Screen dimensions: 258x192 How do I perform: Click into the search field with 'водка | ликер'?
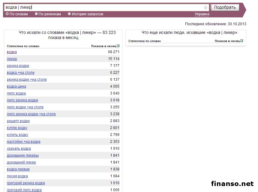pos(102,7)
